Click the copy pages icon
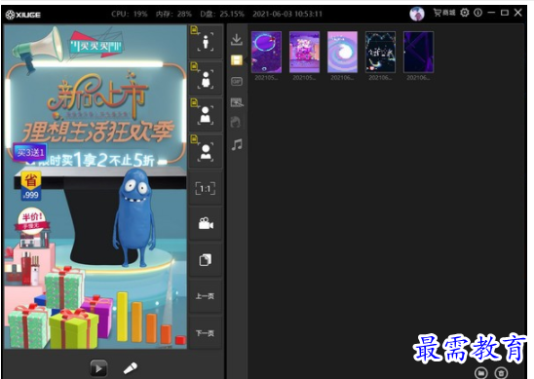Screen dimensions: 534x379 206,260
